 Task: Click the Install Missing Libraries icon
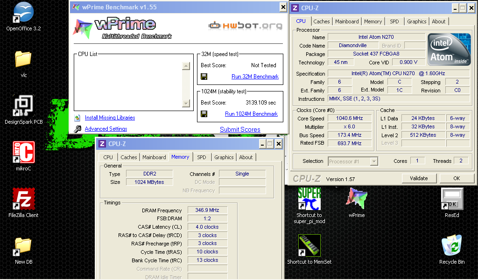(77, 118)
